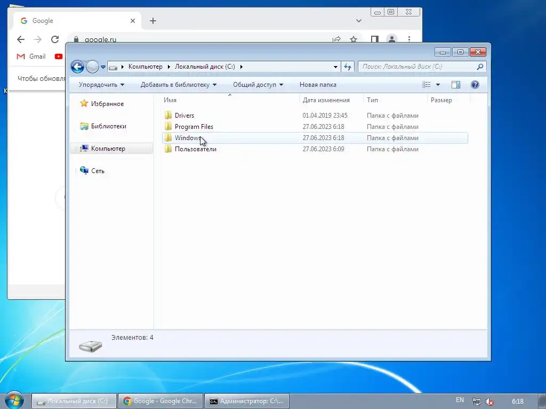Screen dimensions: 546x409
Task: Select the Drivers folder
Action: pyautogui.click(x=184, y=116)
